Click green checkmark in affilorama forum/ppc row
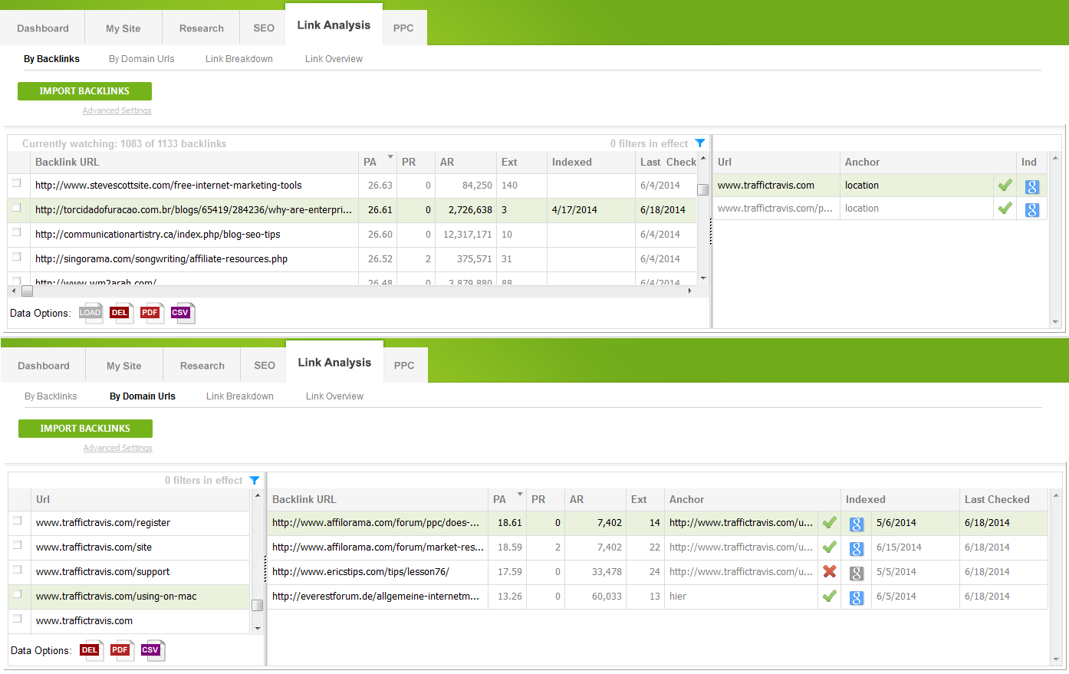Viewport: 1069px width, 674px height. (829, 522)
